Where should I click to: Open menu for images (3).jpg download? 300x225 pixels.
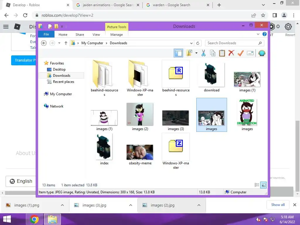[131, 205]
